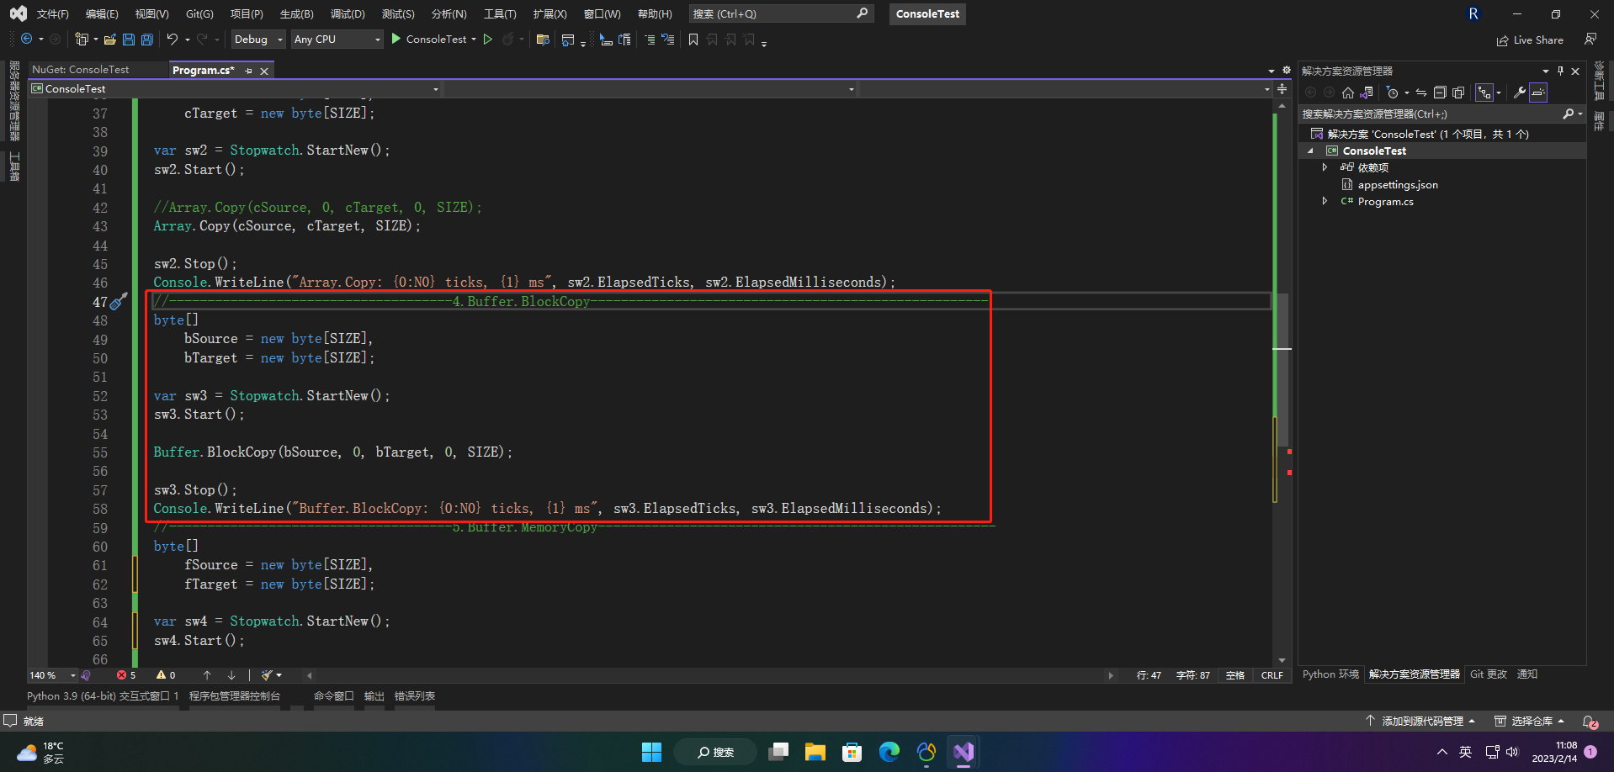Collapse the ConsoleTest project node
The height and width of the screenshot is (772, 1614).
(1310, 151)
